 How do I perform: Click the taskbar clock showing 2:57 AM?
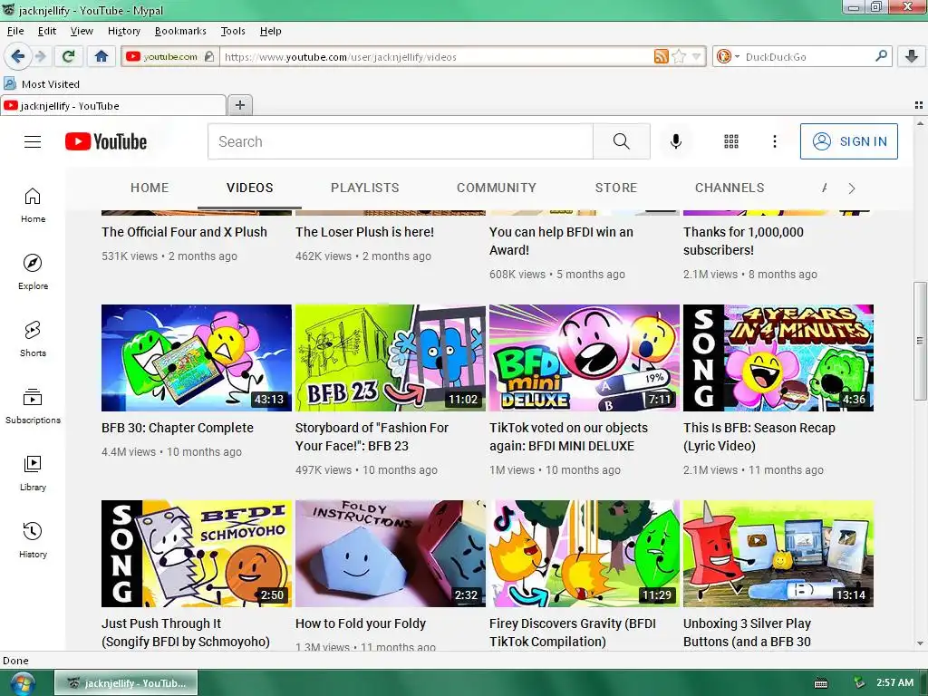click(894, 683)
